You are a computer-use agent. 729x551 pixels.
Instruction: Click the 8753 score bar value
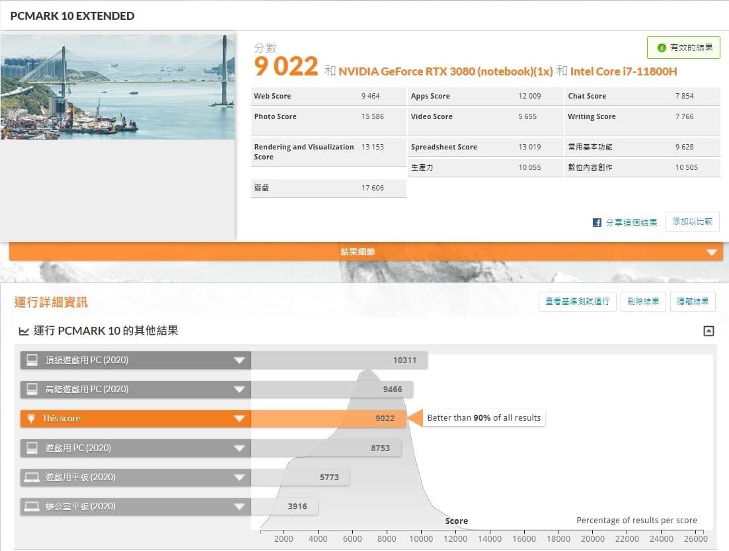380,448
